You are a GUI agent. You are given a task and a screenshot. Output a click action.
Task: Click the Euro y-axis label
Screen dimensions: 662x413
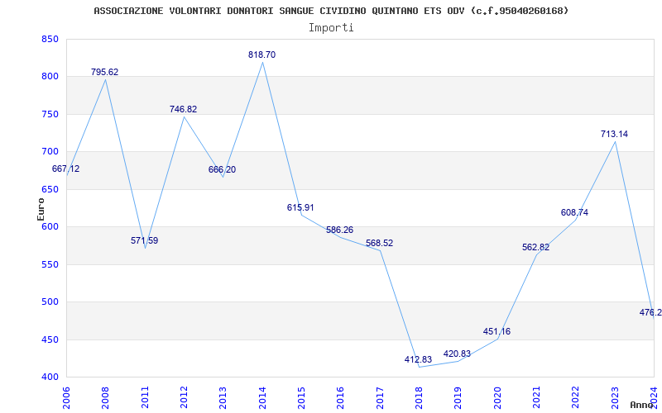pyautogui.click(x=41, y=209)
